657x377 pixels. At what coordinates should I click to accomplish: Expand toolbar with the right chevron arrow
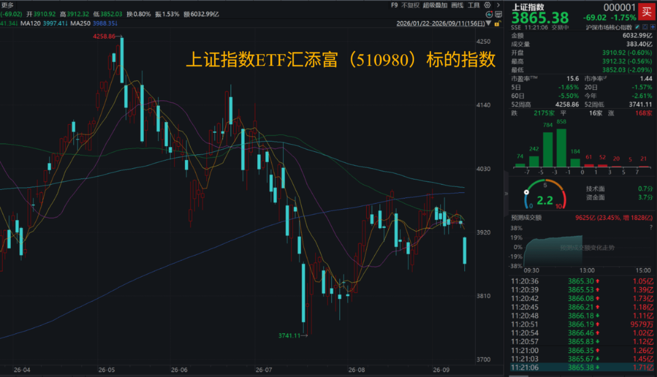tap(498, 5)
